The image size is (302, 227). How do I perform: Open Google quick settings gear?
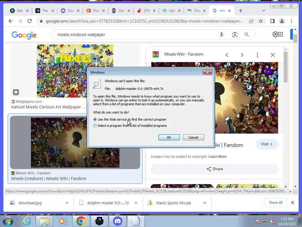pos(275,34)
